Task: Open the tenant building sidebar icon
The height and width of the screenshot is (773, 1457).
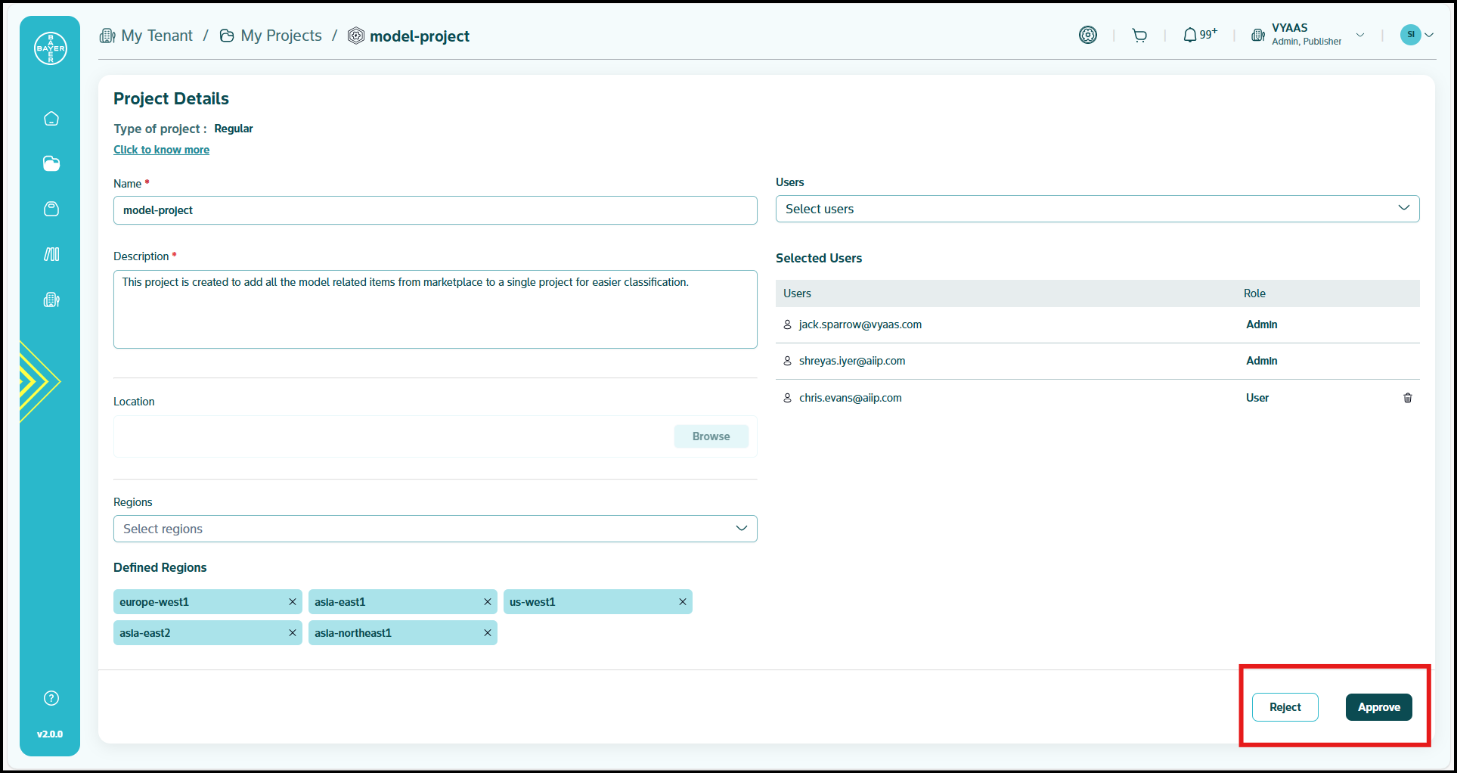Action: [51, 300]
